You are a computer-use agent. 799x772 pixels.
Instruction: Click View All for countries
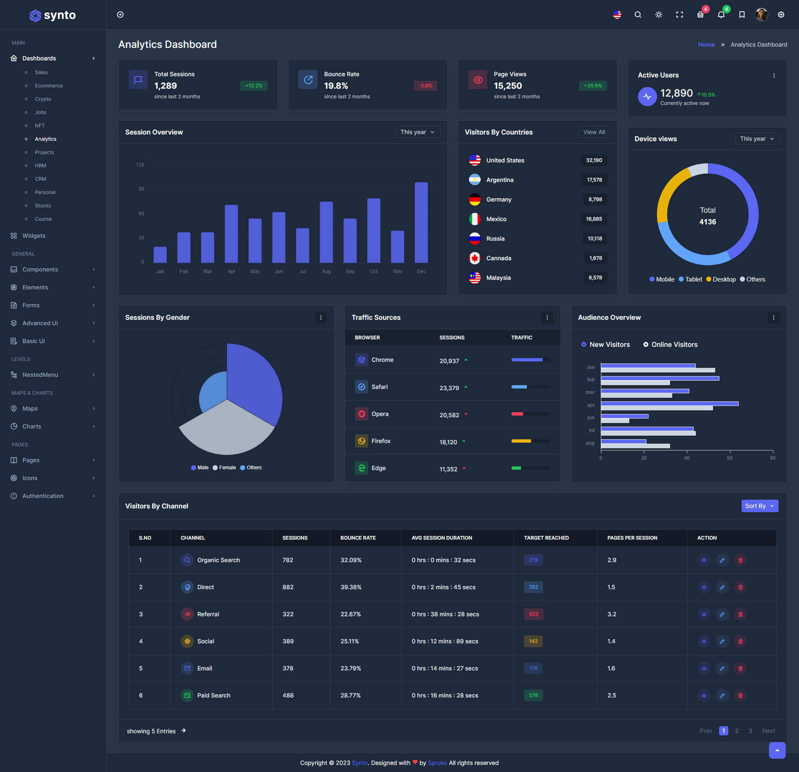[x=594, y=132]
